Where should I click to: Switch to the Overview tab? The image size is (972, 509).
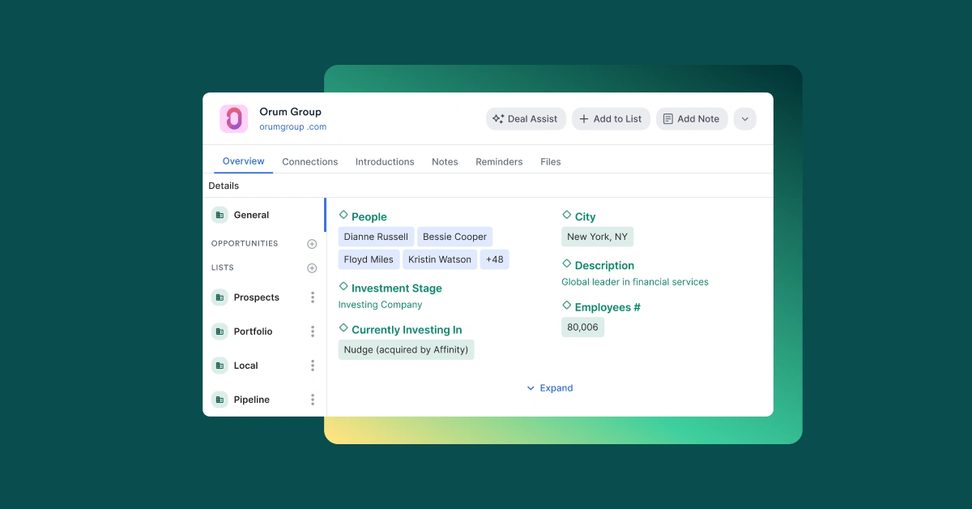point(243,161)
